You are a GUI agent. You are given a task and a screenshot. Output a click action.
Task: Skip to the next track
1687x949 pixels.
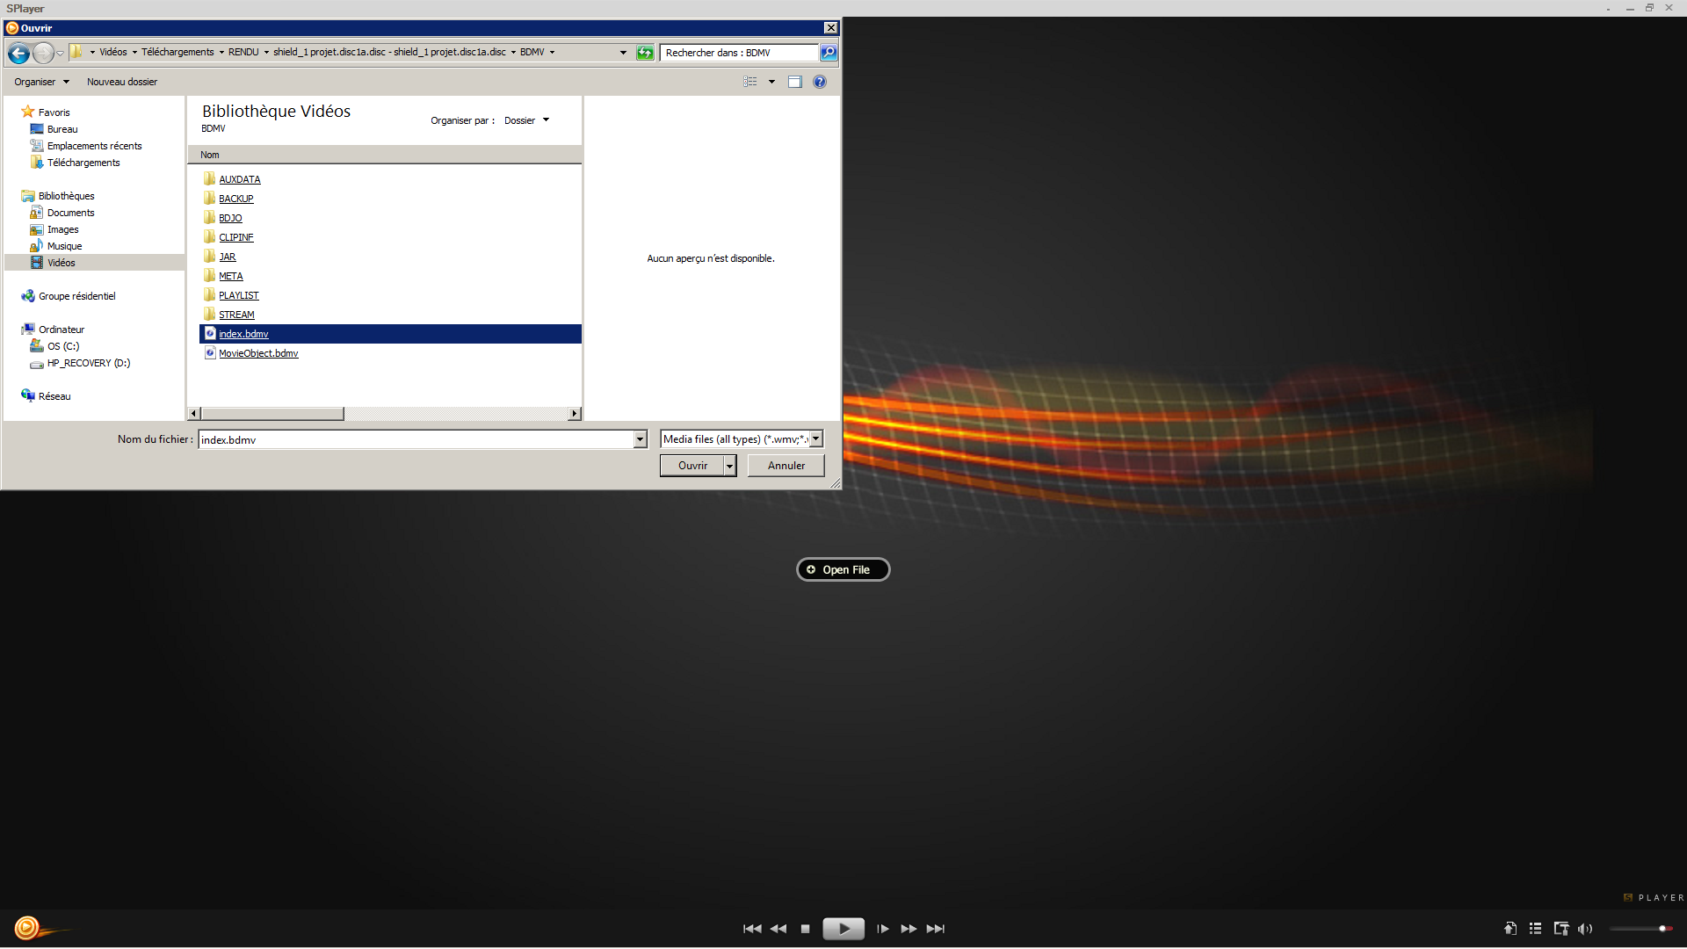[936, 929]
